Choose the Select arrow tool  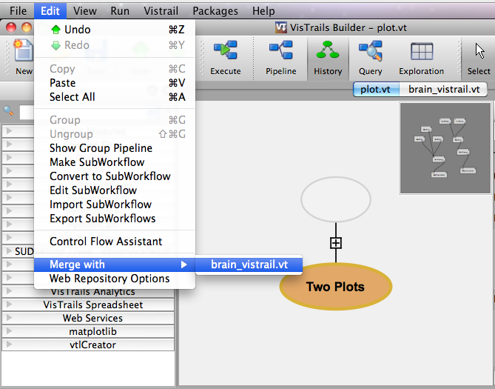[x=479, y=56]
